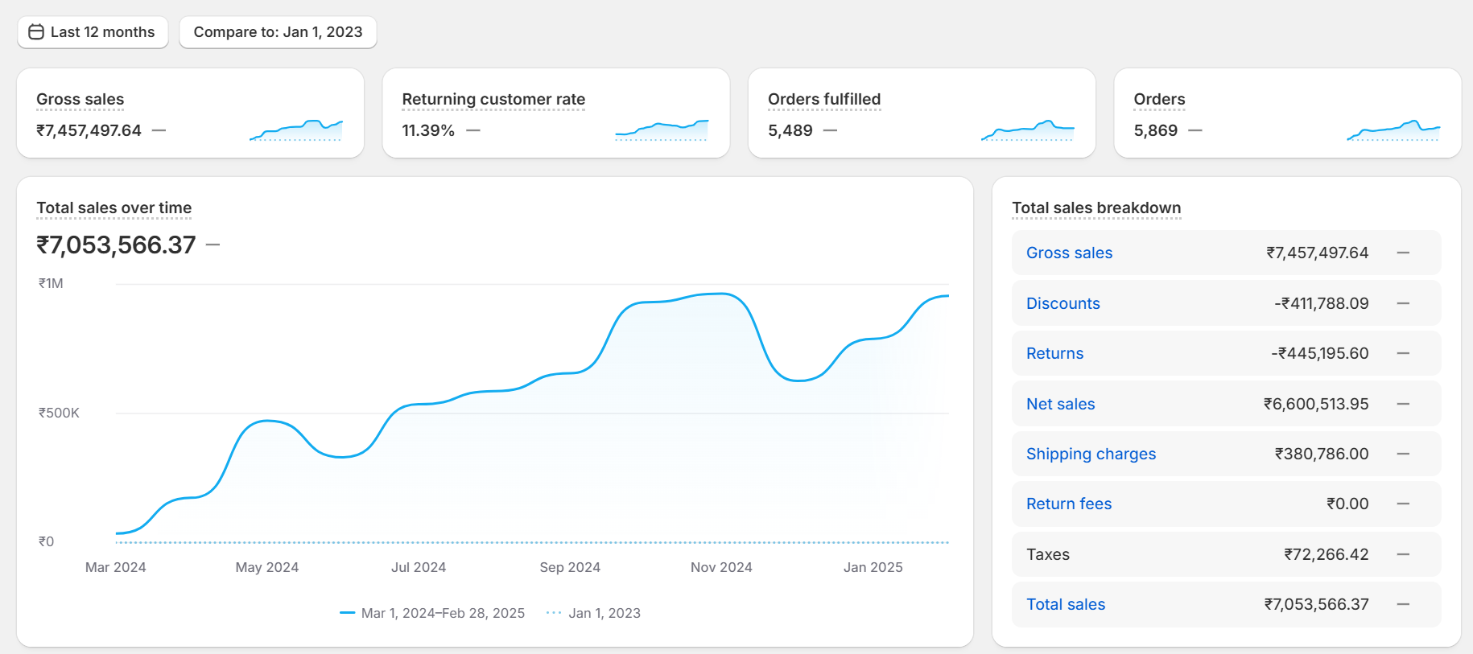This screenshot has width=1473, height=654.
Task: Click the Orders card sparkline chart
Action: click(1393, 130)
